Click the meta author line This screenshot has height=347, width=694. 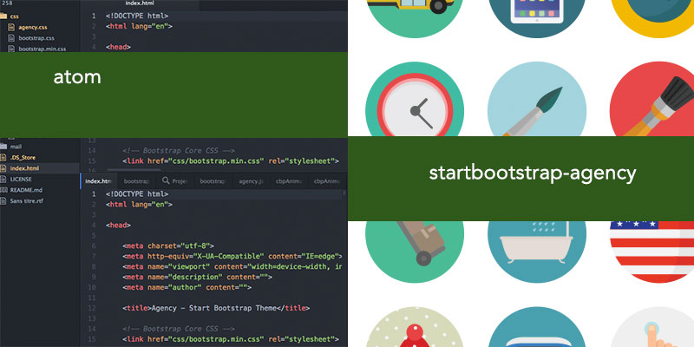pos(187,287)
